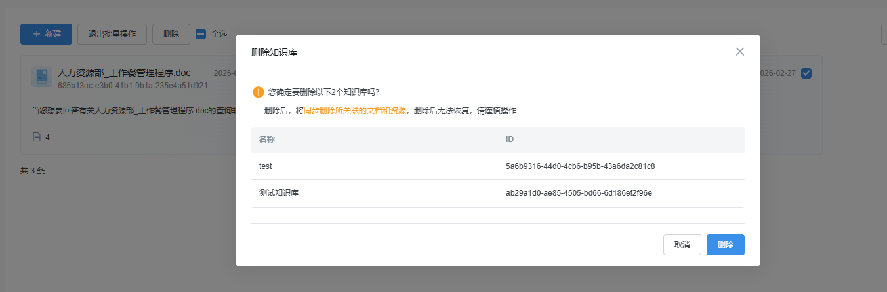
Task: Click the document count icon showing 4
Action: [x=37, y=137]
